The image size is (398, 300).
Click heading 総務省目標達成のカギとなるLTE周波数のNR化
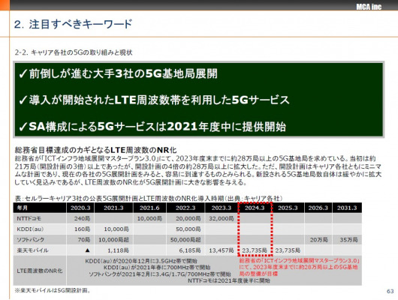point(95,150)
